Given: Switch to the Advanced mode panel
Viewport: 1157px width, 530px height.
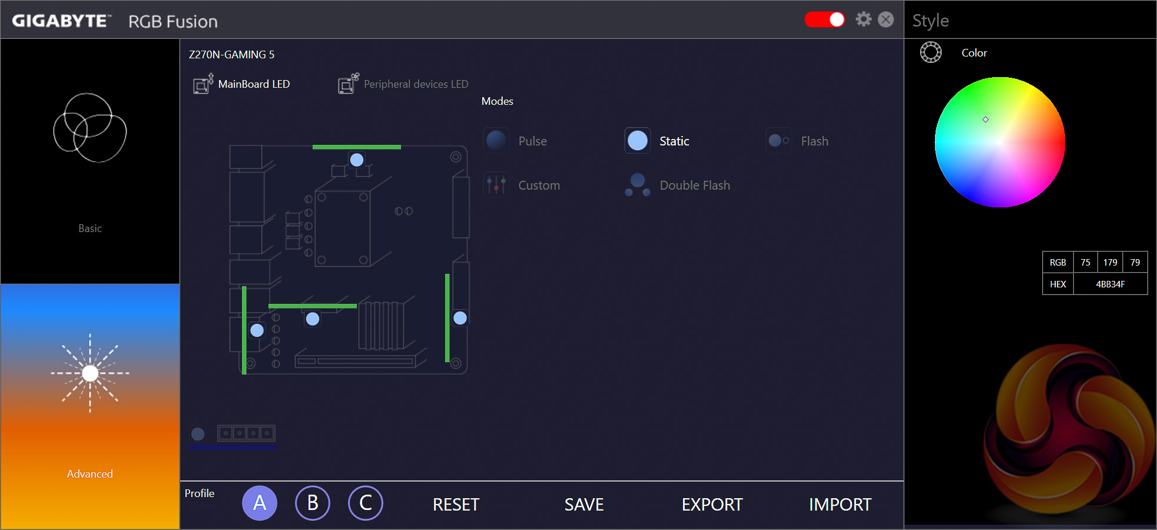Looking at the screenshot, I should (90, 406).
